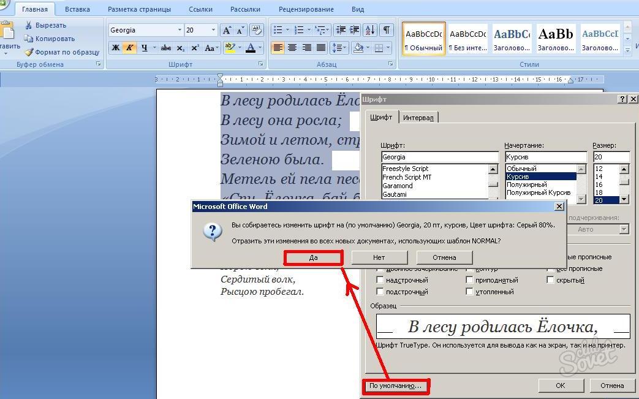Open highlight color dropdown arrow

[239, 48]
